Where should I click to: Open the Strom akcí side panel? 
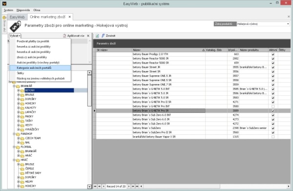4,24
